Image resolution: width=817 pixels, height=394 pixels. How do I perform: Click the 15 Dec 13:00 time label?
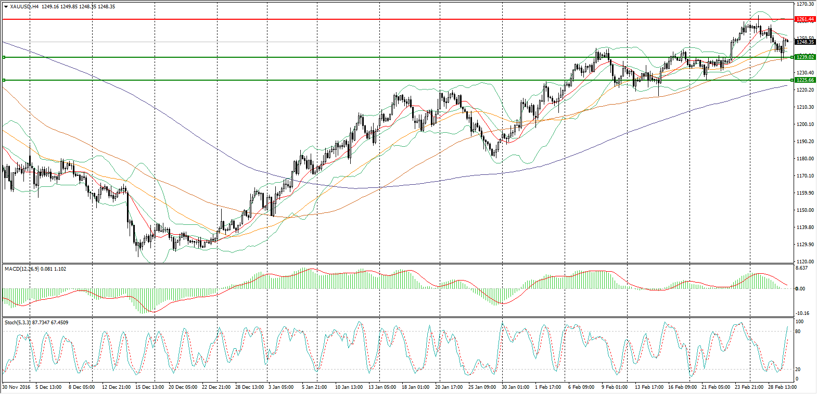149,387
